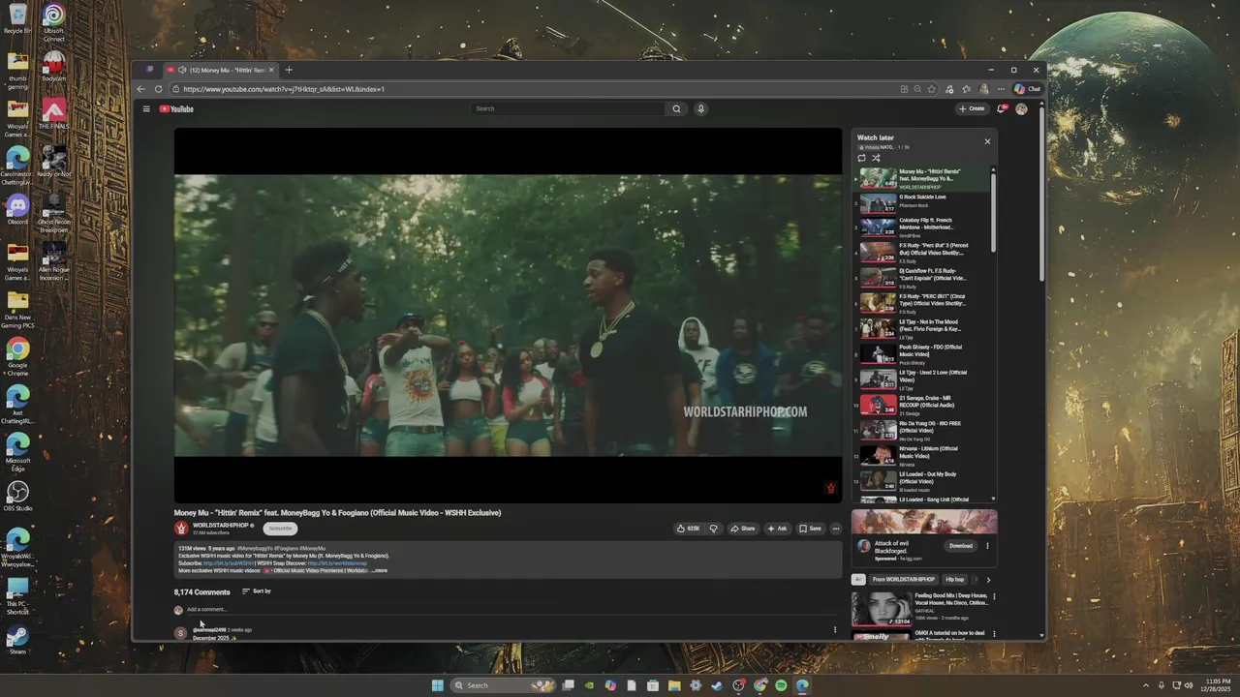1240x697 pixels.
Task: Open options menu for sponsored ad
Action: 988,546
